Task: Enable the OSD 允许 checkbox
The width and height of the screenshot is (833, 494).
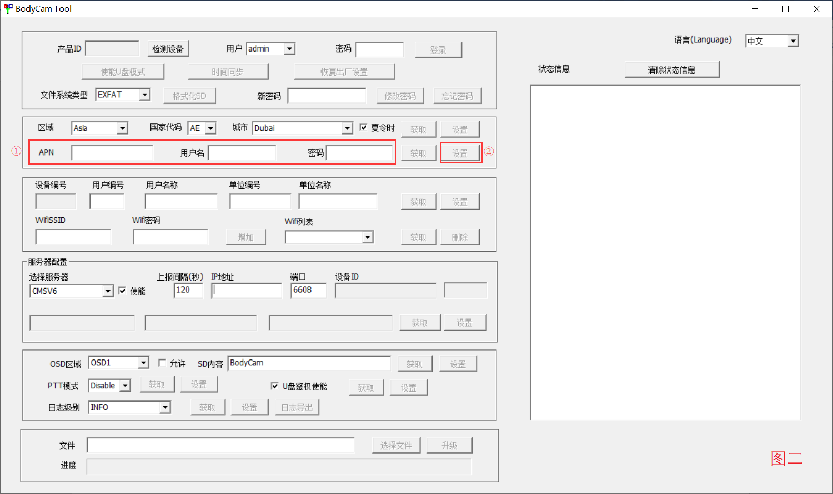Action: pos(163,363)
